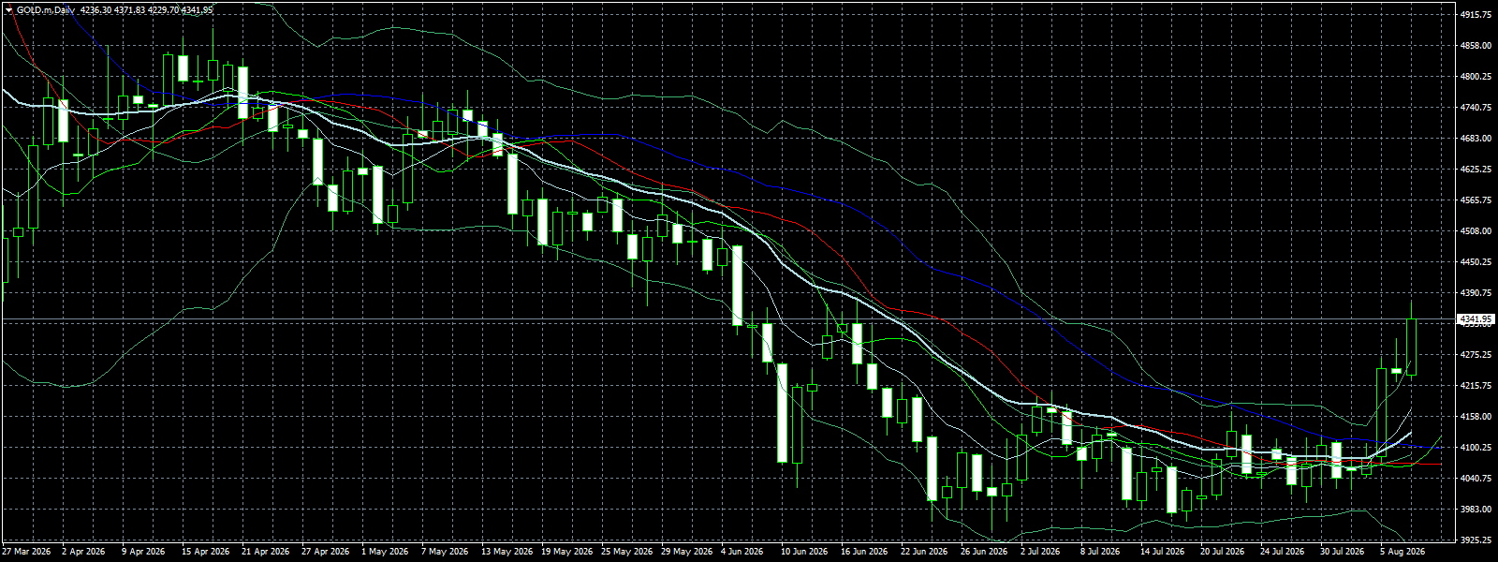Select the GOLD.m,Daily chart title text
Screen dimensions: 1498x562
click(x=45, y=10)
